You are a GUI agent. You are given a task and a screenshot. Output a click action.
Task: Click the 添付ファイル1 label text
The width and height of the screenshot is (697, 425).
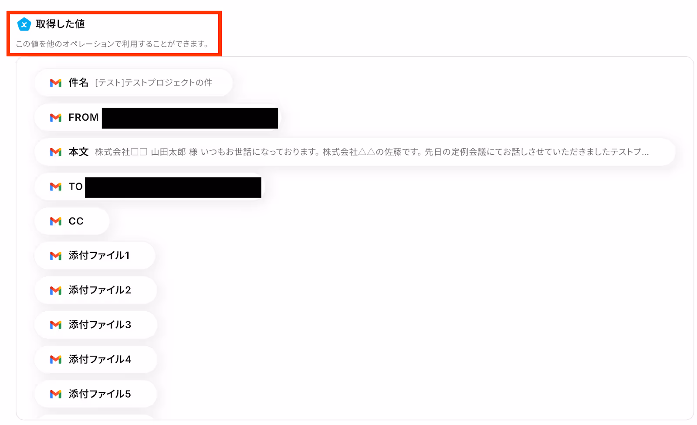click(x=99, y=255)
